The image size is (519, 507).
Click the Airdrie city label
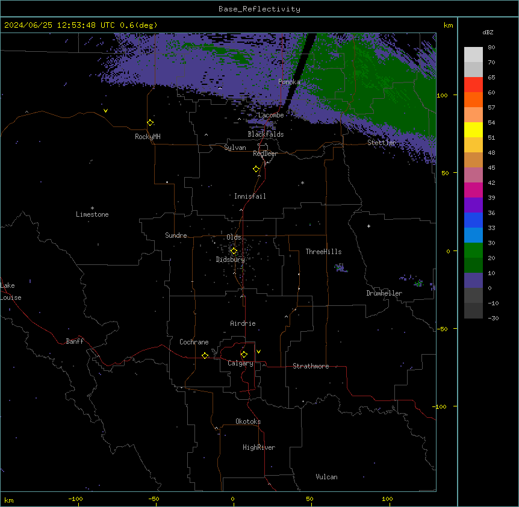tap(243, 323)
